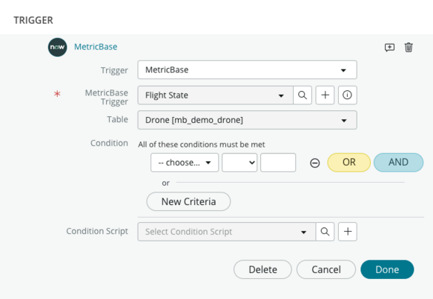Screen dimensions: 433x299
Task: Open the Drone [mb_demo_drone] table dropdown
Action: point(247,120)
